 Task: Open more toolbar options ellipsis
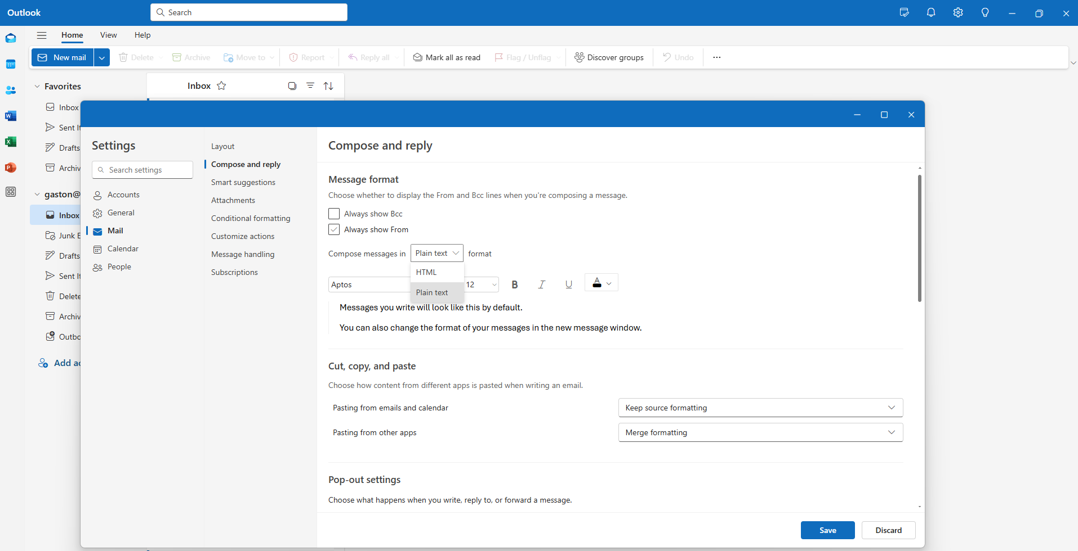click(x=716, y=57)
